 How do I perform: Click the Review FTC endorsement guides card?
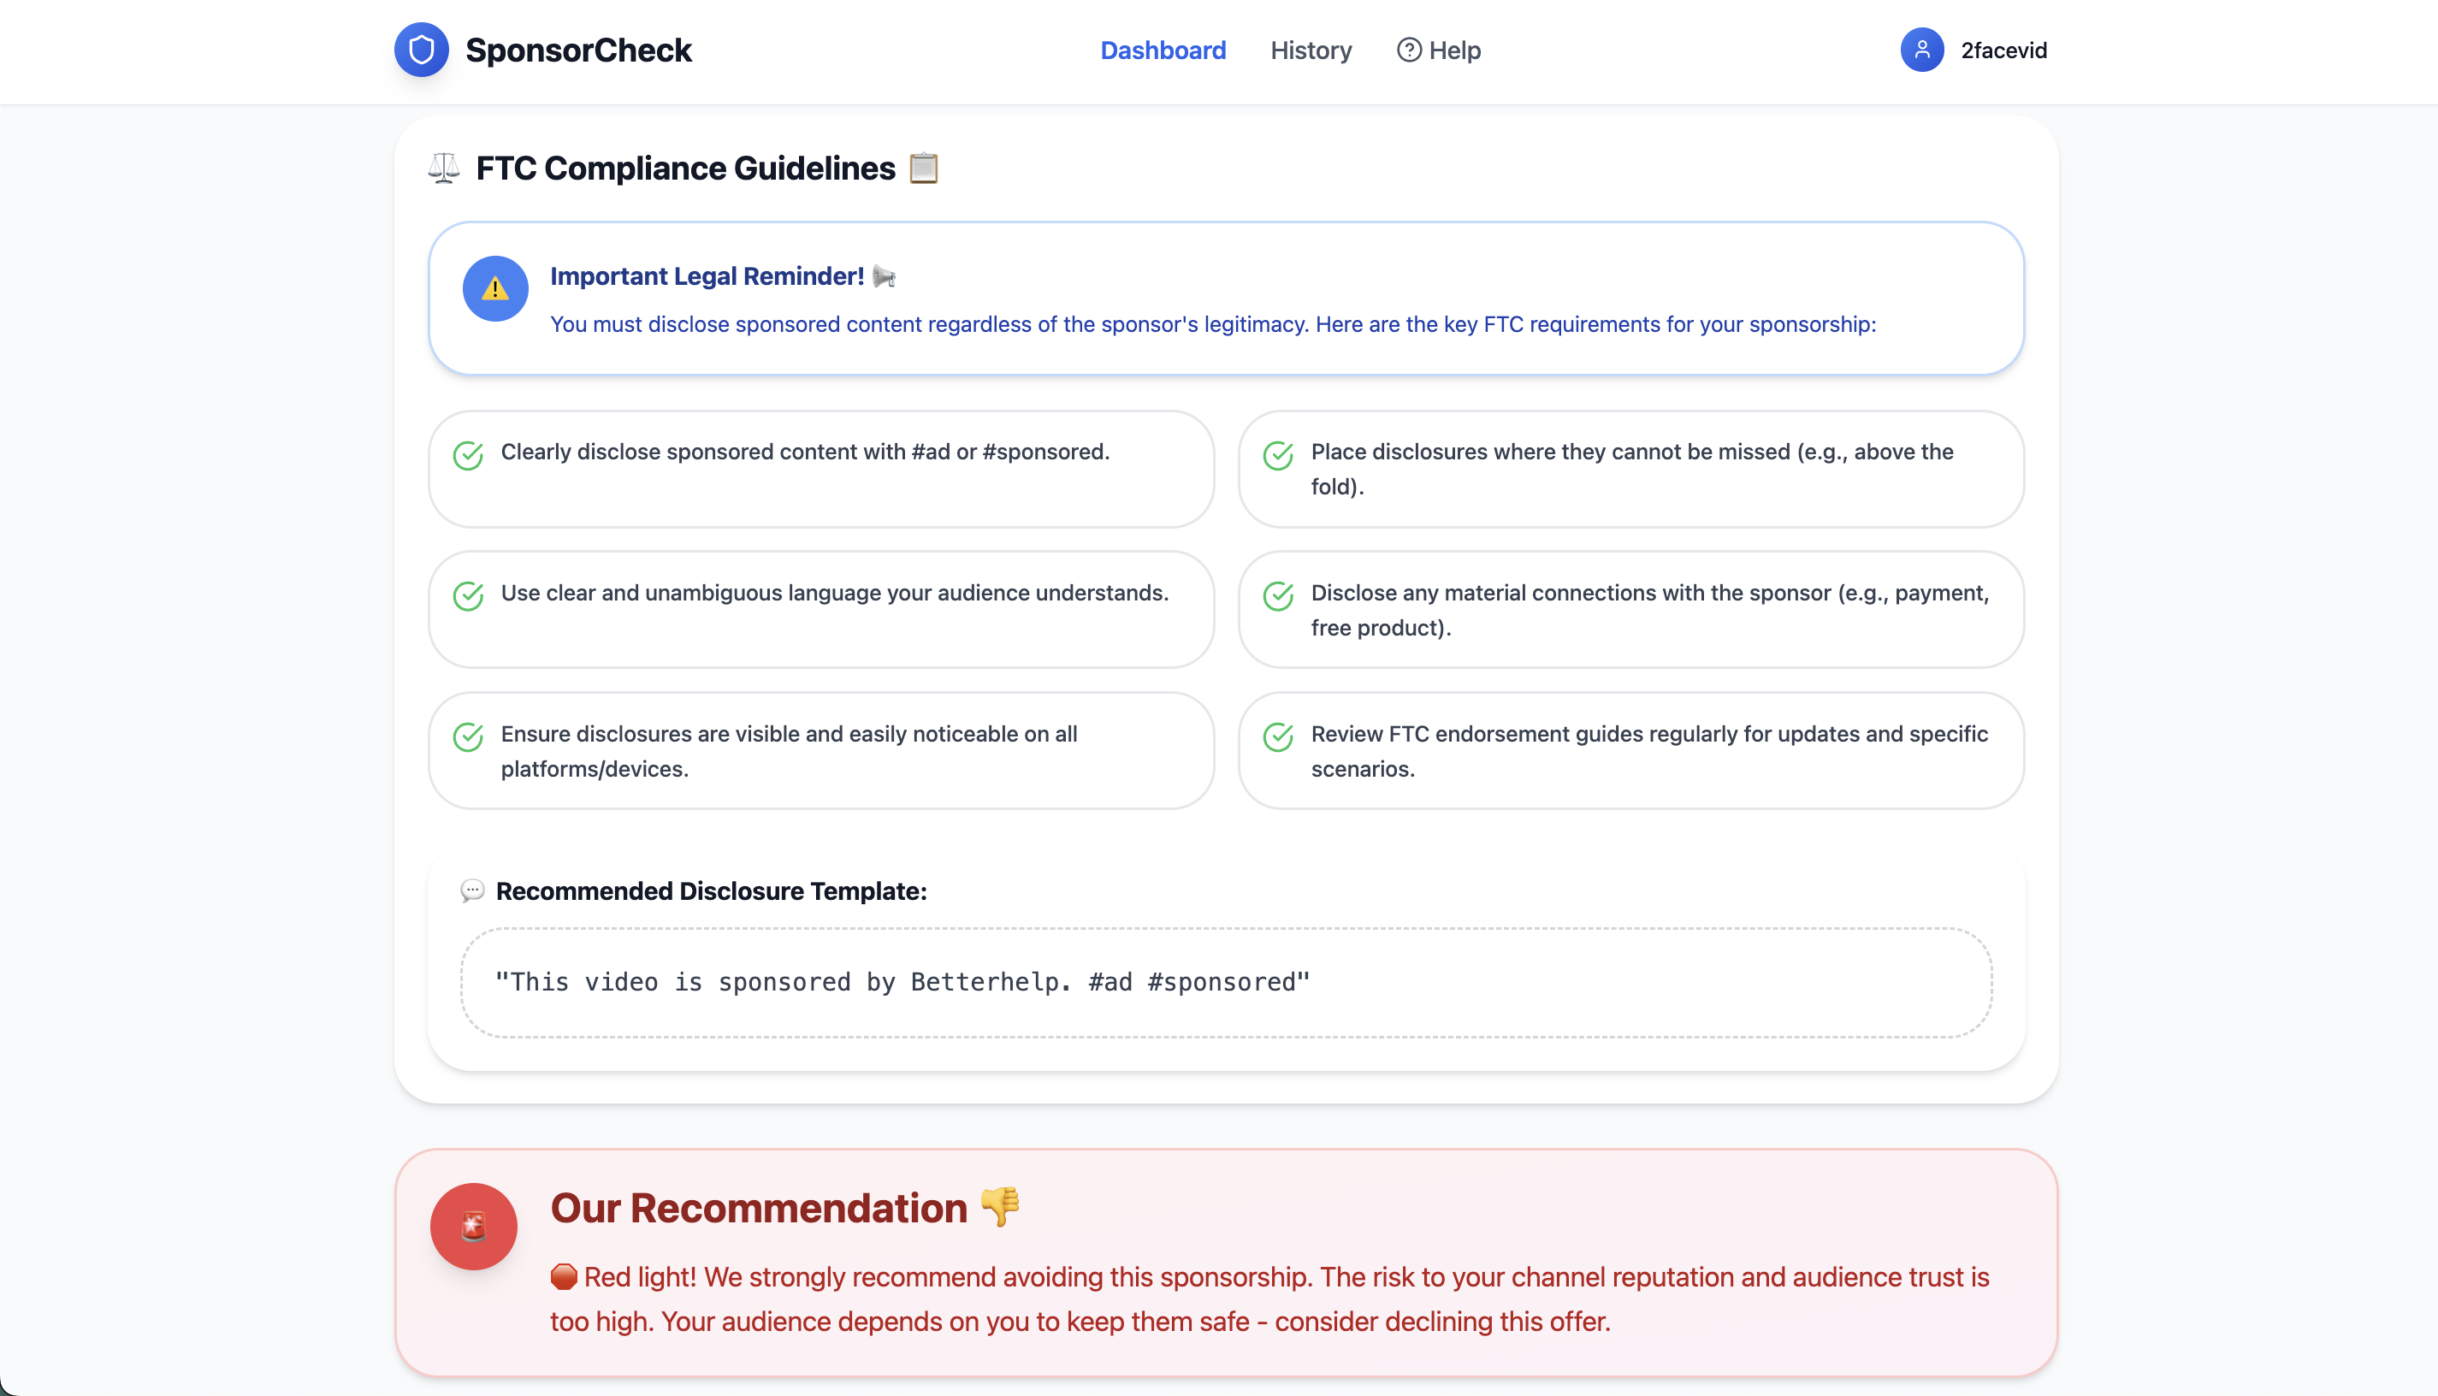1630,751
